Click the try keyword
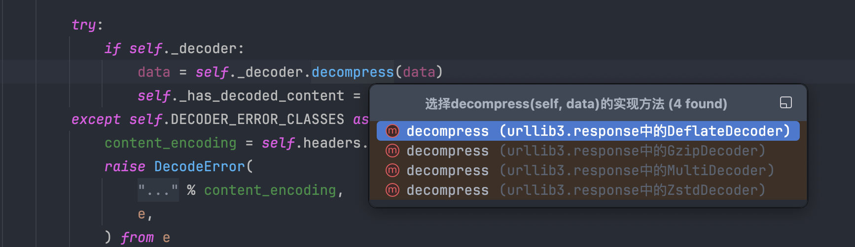 point(84,25)
